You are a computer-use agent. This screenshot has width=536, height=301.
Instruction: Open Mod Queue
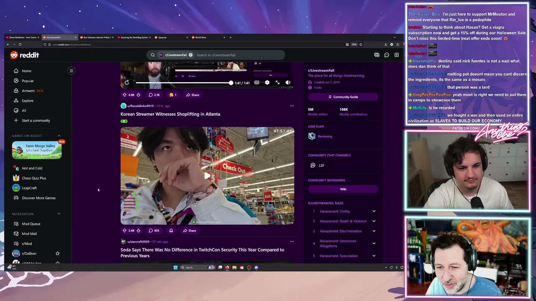click(31, 224)
